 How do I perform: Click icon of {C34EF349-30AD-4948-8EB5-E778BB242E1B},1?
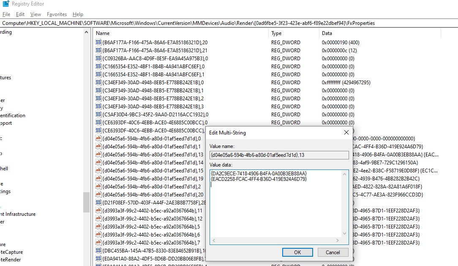pos(98,90)
